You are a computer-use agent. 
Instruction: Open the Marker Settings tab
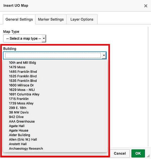coord(51,19)
